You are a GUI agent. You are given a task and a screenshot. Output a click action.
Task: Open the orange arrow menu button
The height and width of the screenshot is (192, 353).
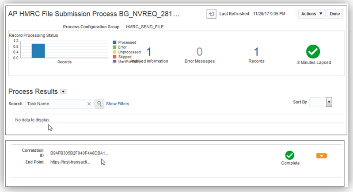click(x=322, y=155)
